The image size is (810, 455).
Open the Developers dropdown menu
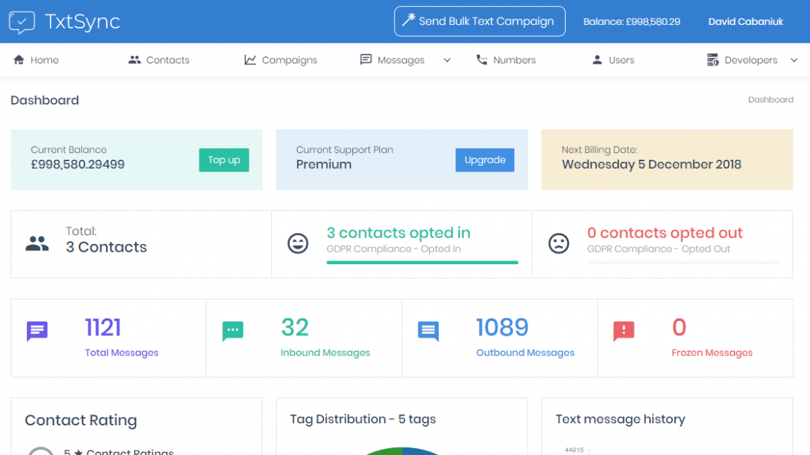pyautogui.click(x=793, y=59)
